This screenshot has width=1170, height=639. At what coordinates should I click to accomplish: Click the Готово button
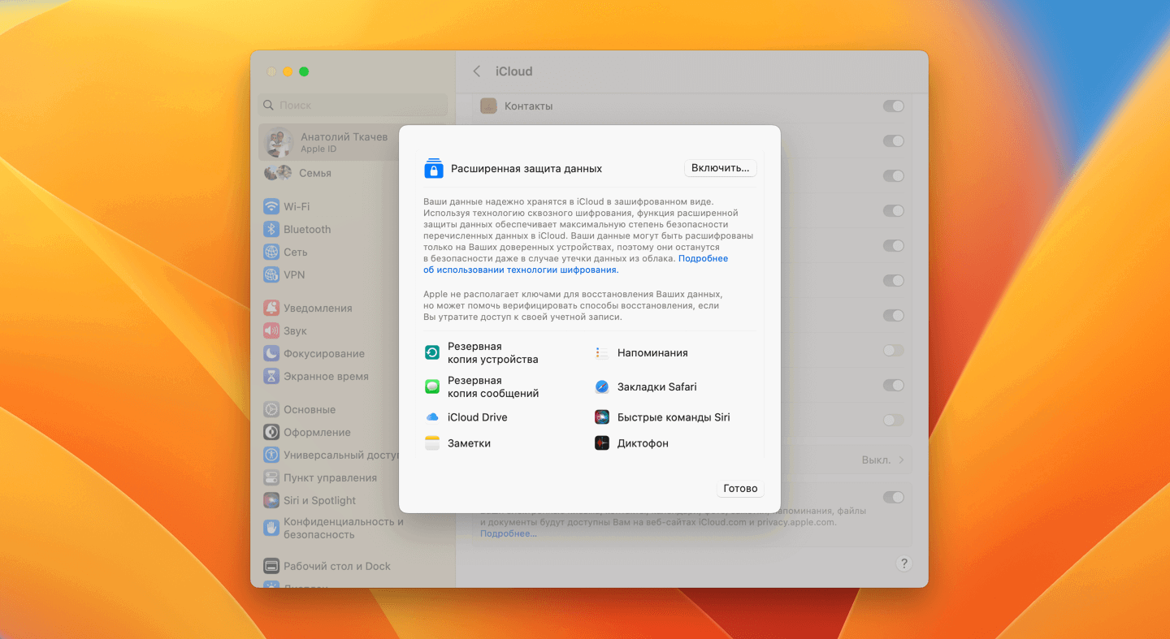(741, 489)
